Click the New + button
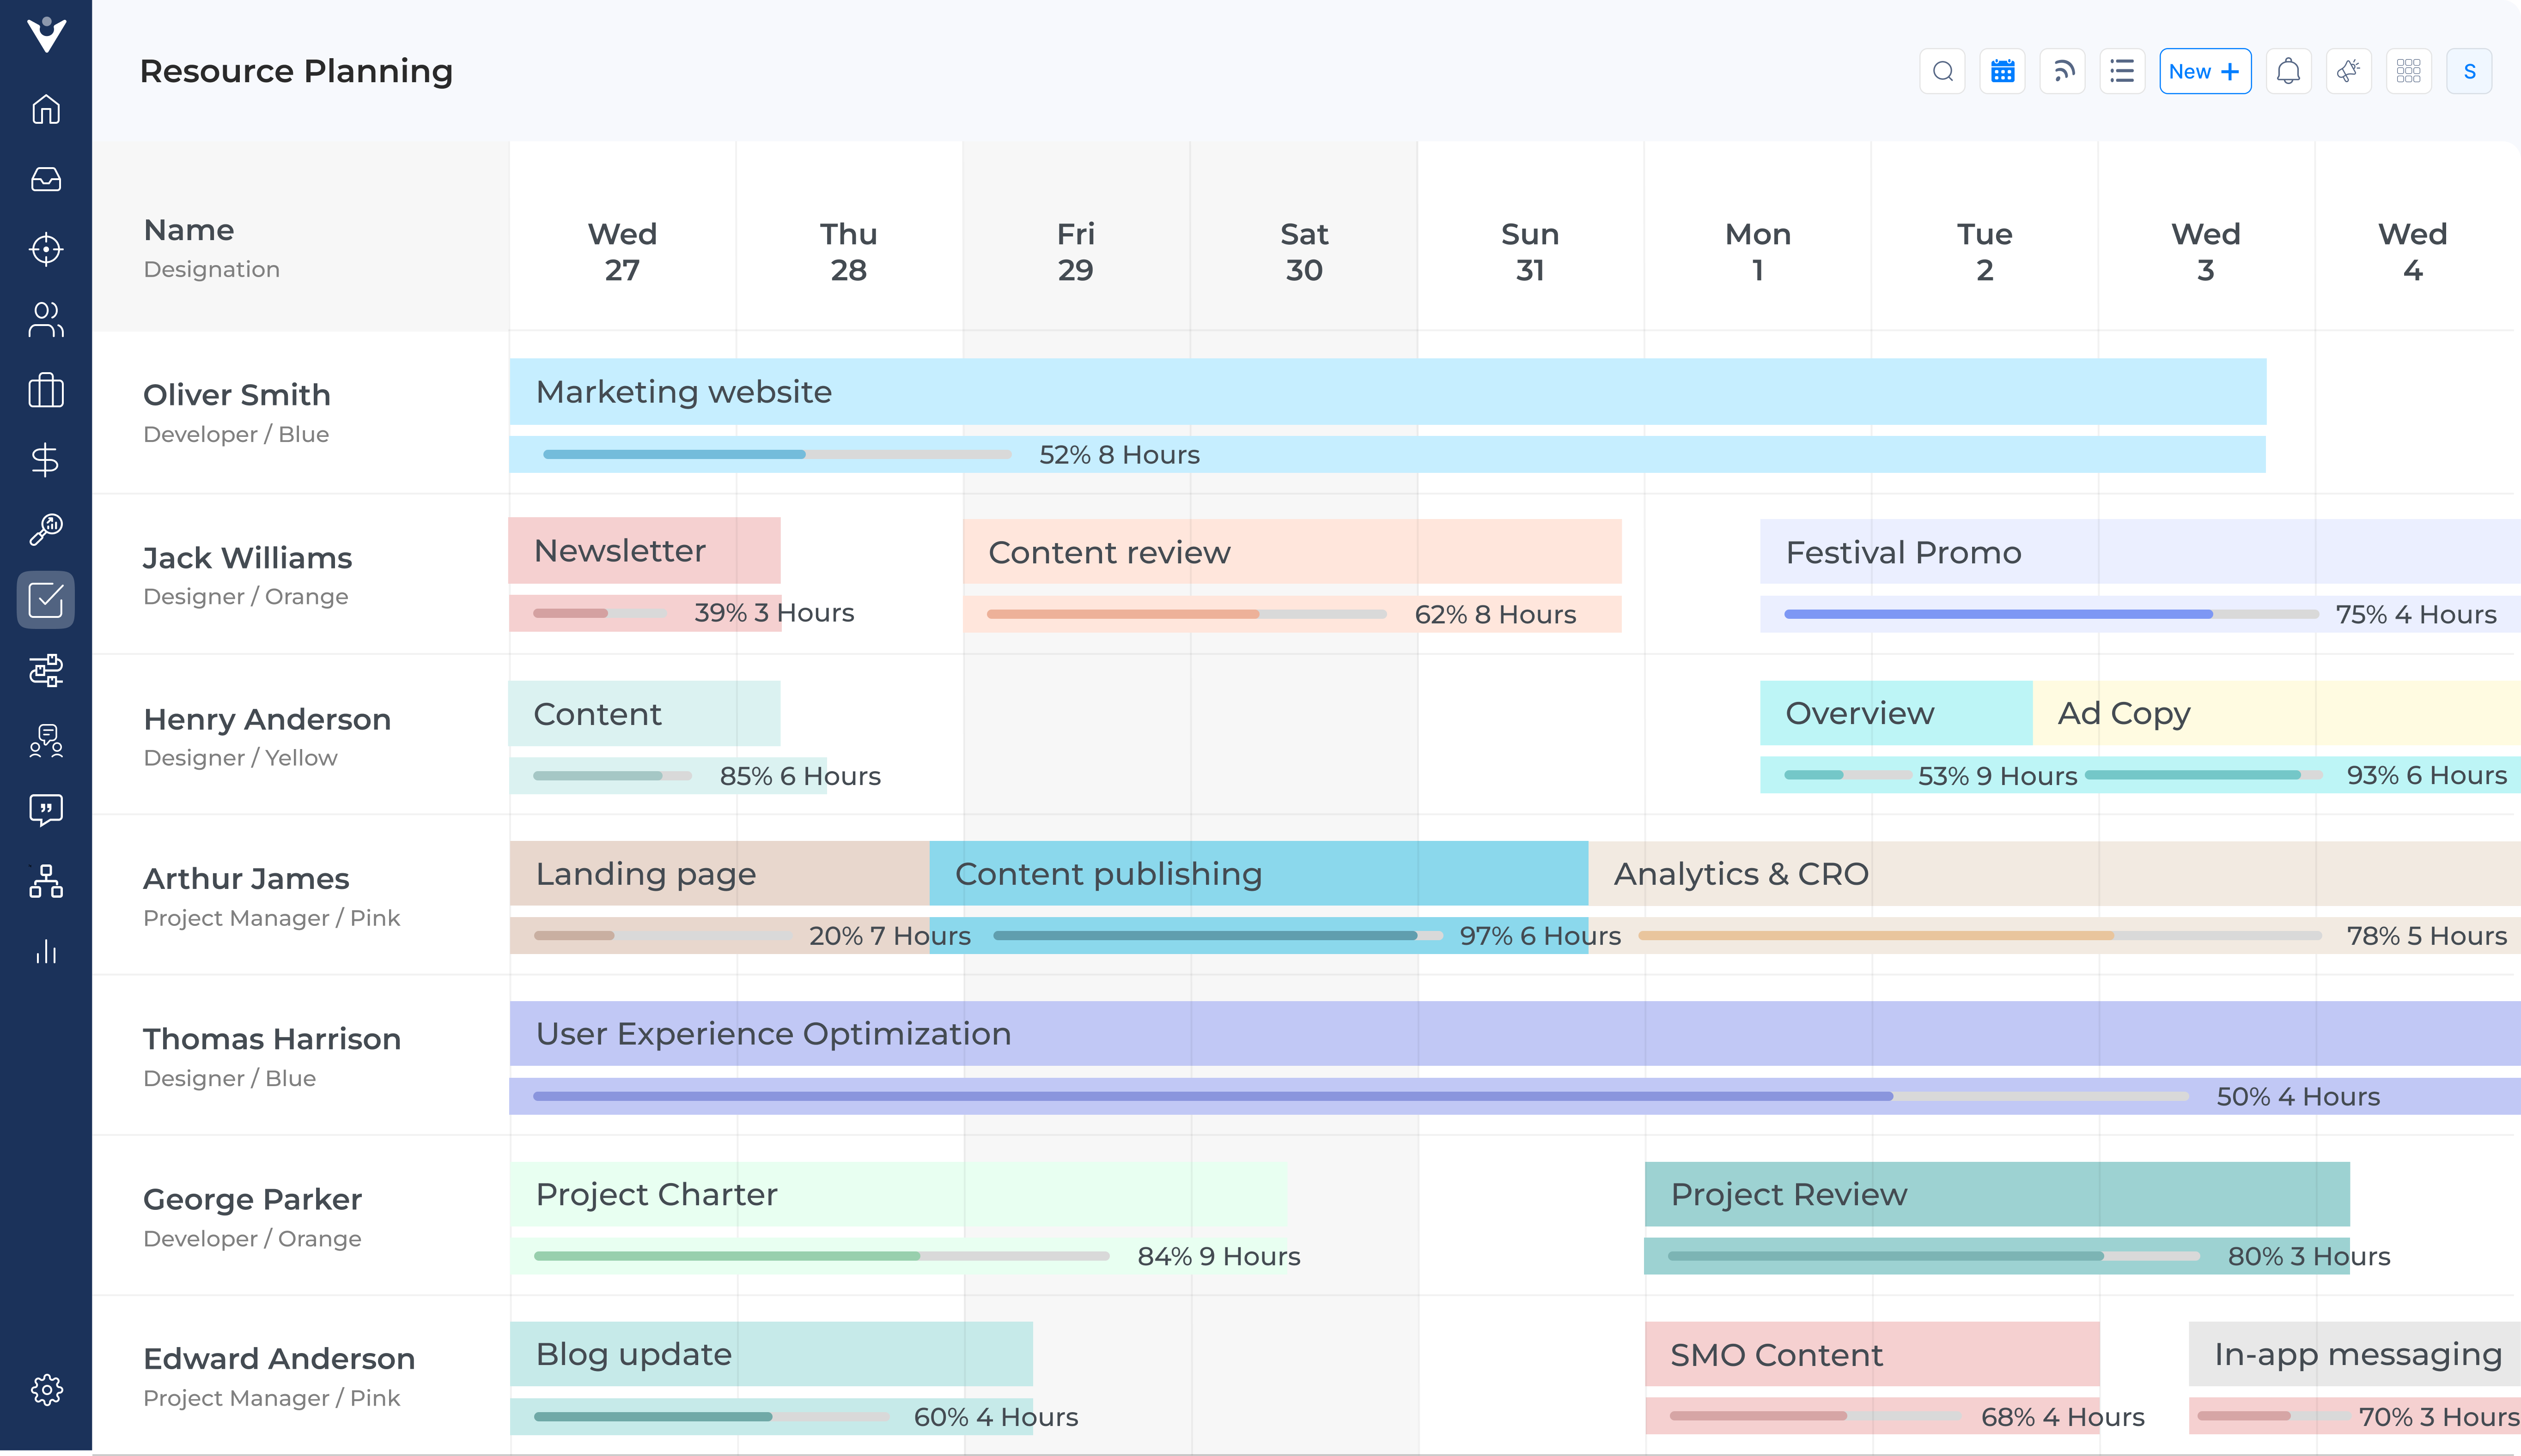 click(2205, 71)
